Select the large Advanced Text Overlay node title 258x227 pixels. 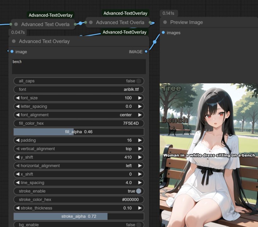(x=44, y=41)
